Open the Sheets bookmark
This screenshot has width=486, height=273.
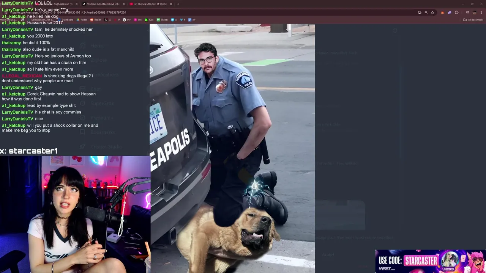coord(162,20)
